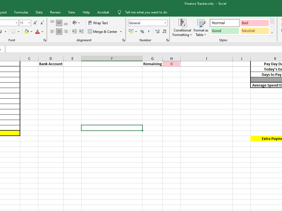Select the cell containing Bank Account

pos(51,64)
